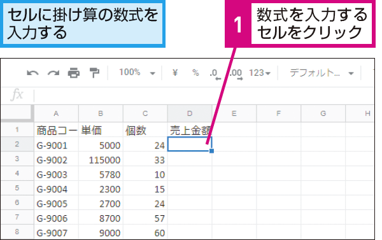
Task: Click the fill handle of cell D2
Action: click(212, 151)
